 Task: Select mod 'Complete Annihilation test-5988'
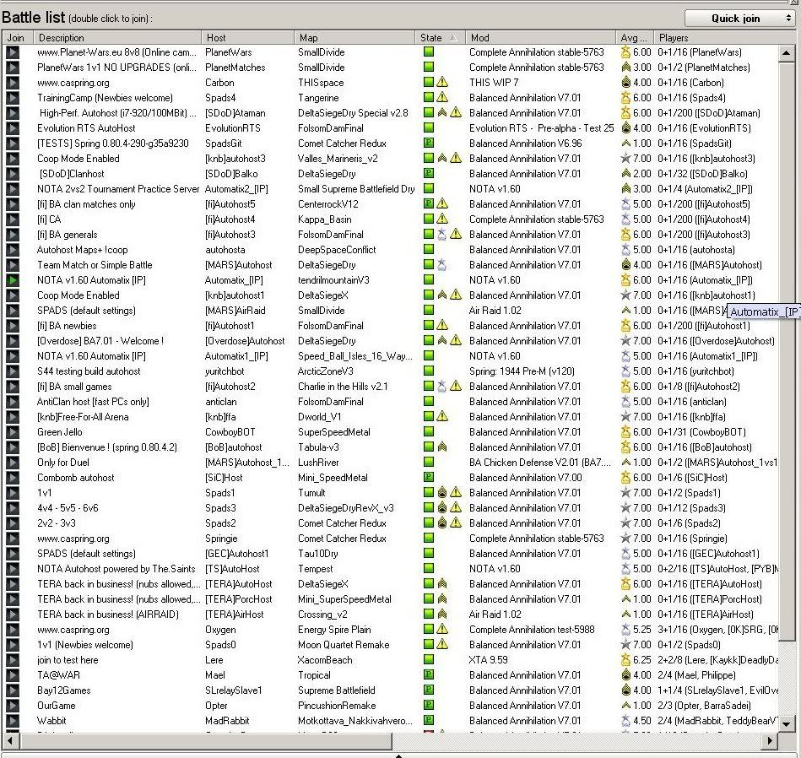click(532, 630)
